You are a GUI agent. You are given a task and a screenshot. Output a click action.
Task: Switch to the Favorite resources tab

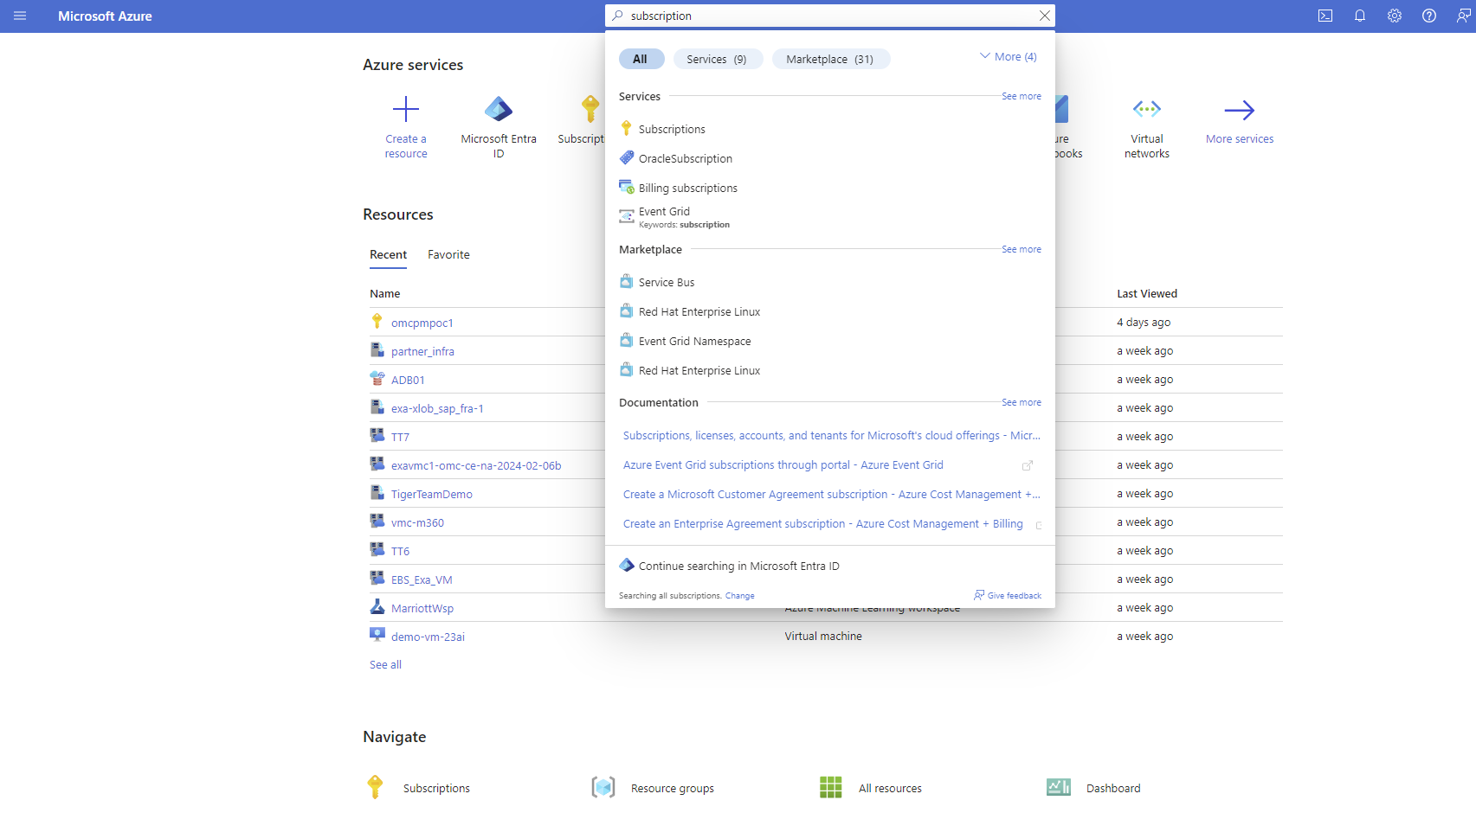click(x=448, y=254)
